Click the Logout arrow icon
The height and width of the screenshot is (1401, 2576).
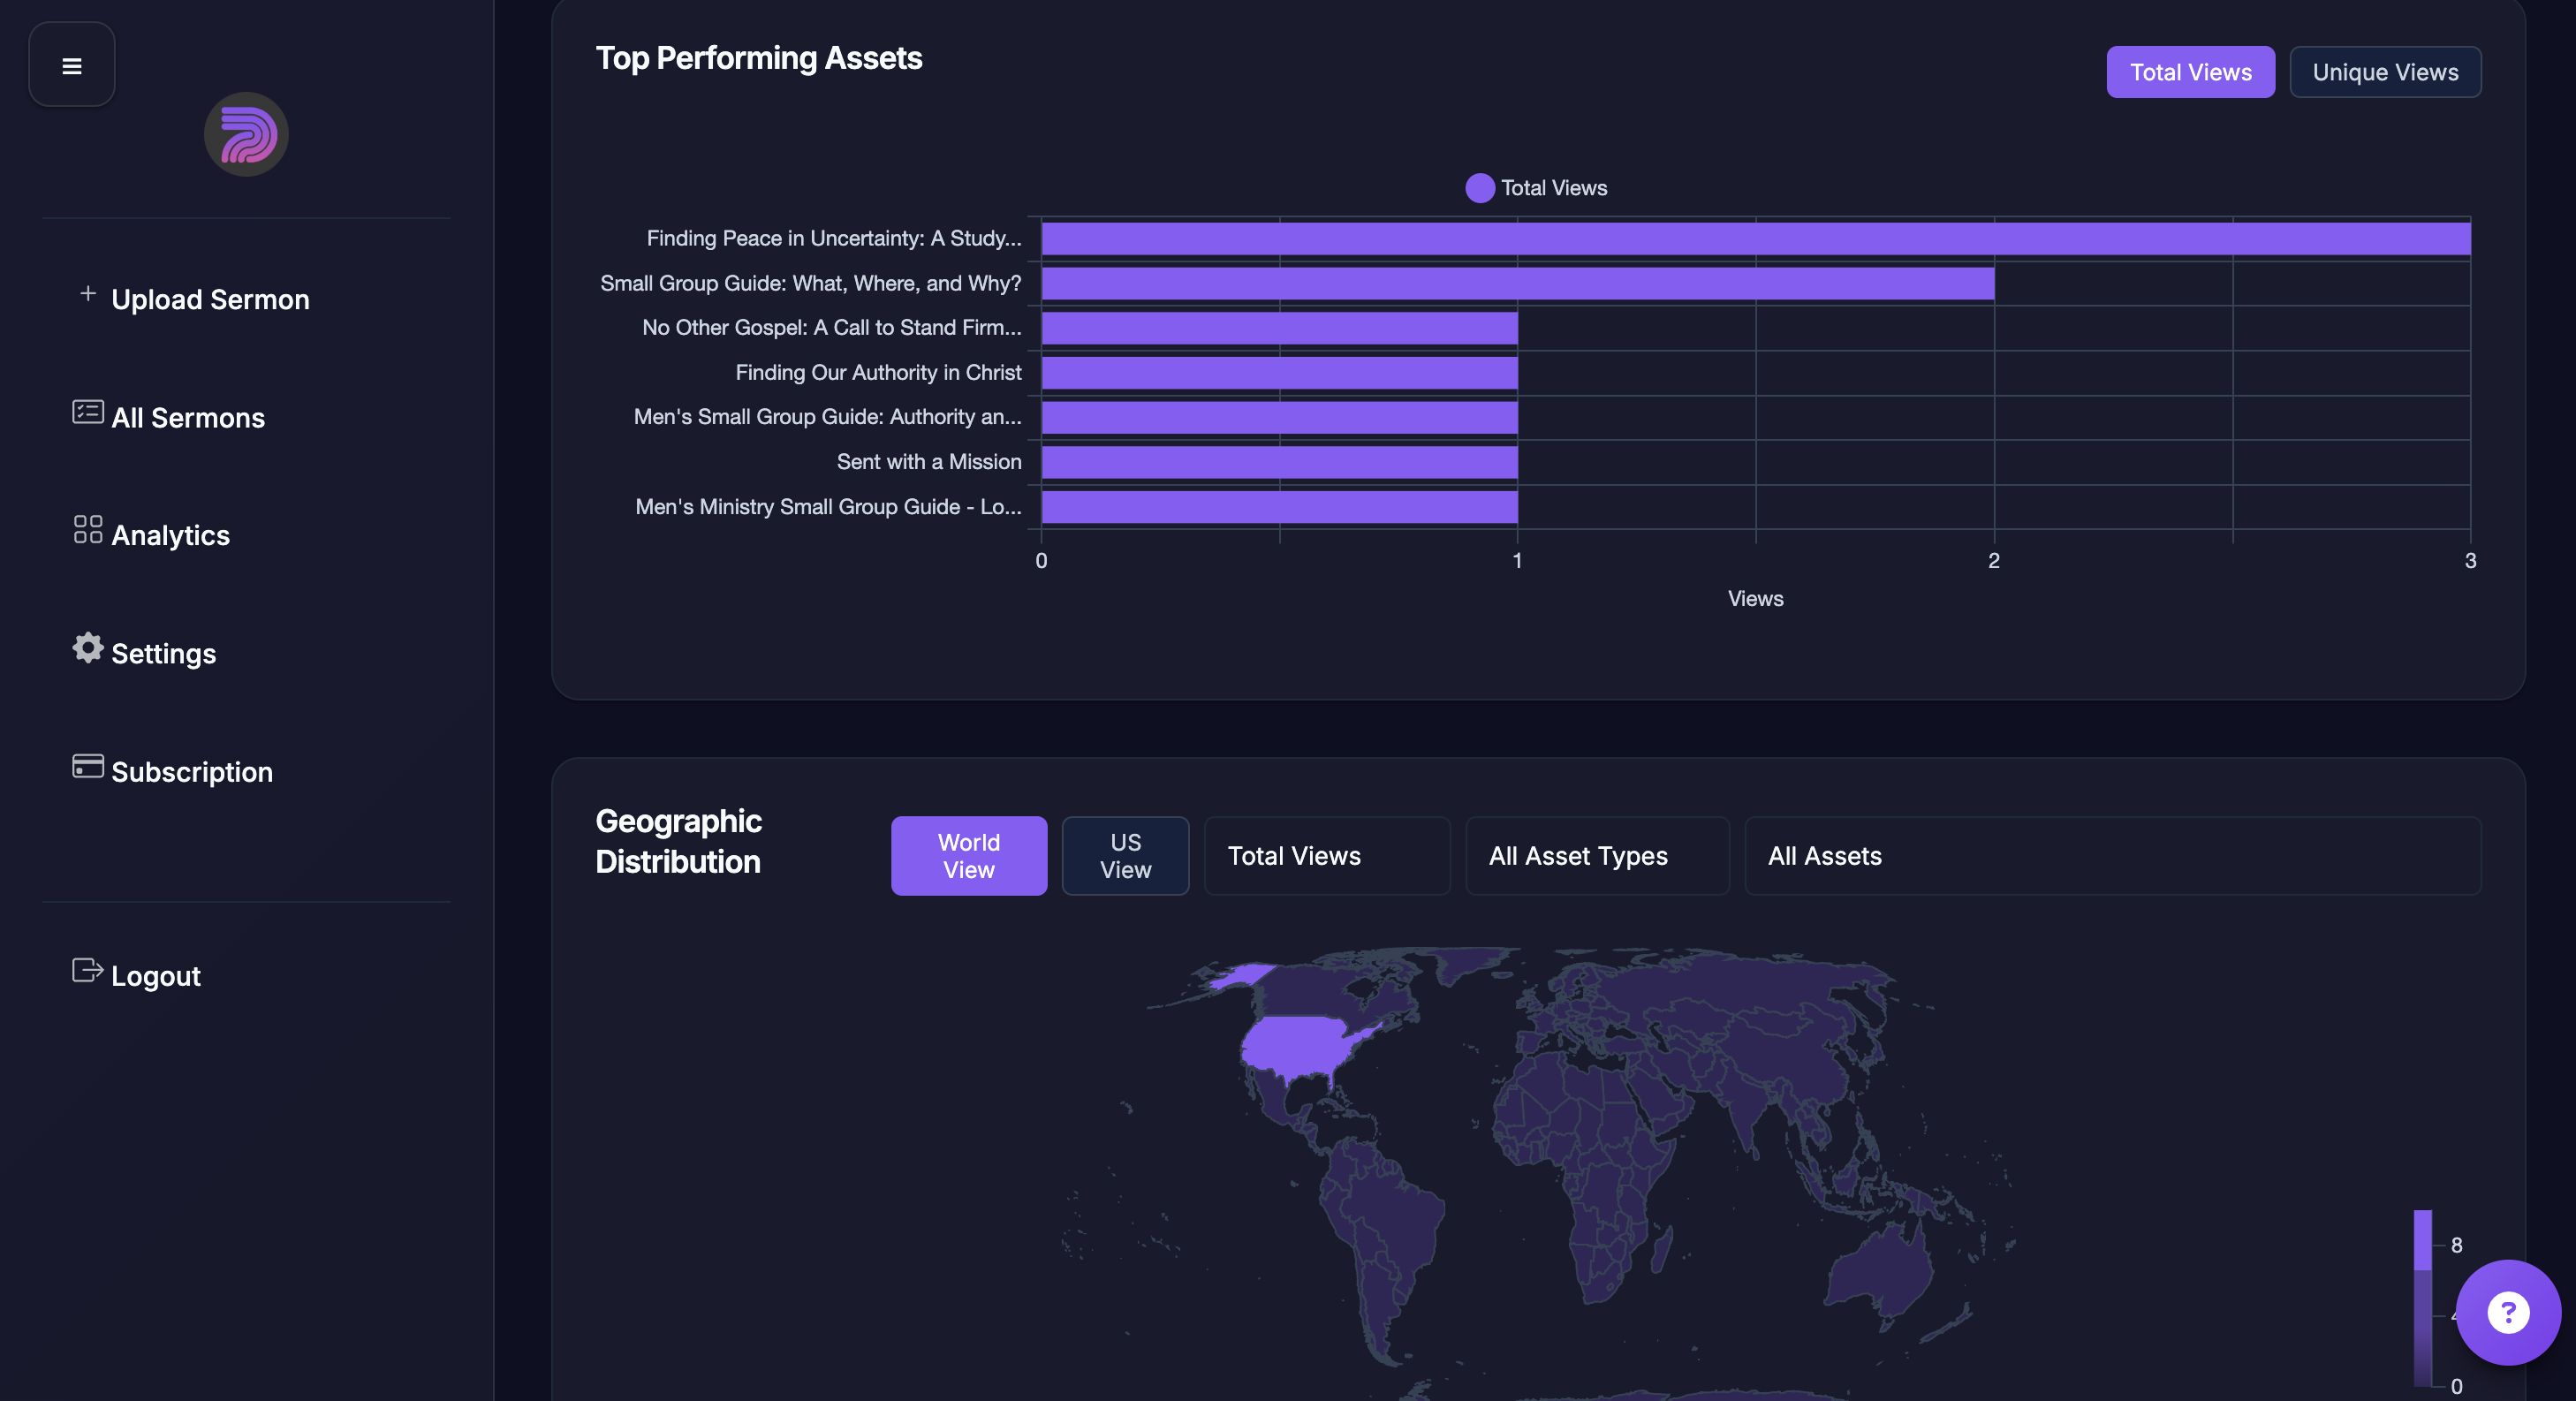(88, 971)
